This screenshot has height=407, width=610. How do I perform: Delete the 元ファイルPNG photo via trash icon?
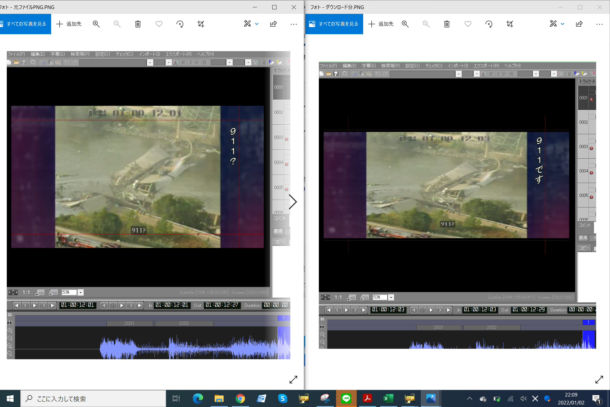coord(138,24)
